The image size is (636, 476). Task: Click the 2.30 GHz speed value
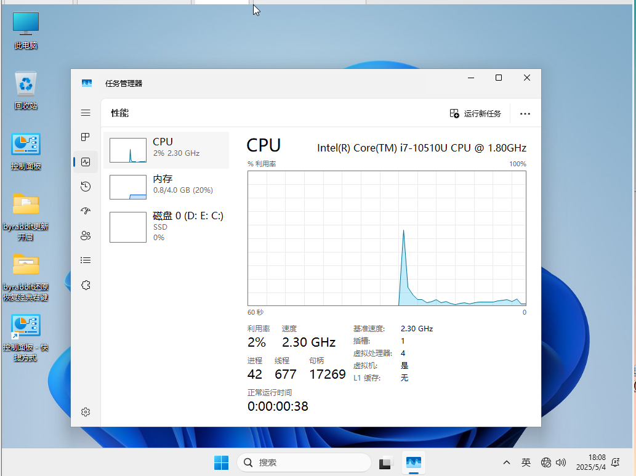click(x=308, y=342)
